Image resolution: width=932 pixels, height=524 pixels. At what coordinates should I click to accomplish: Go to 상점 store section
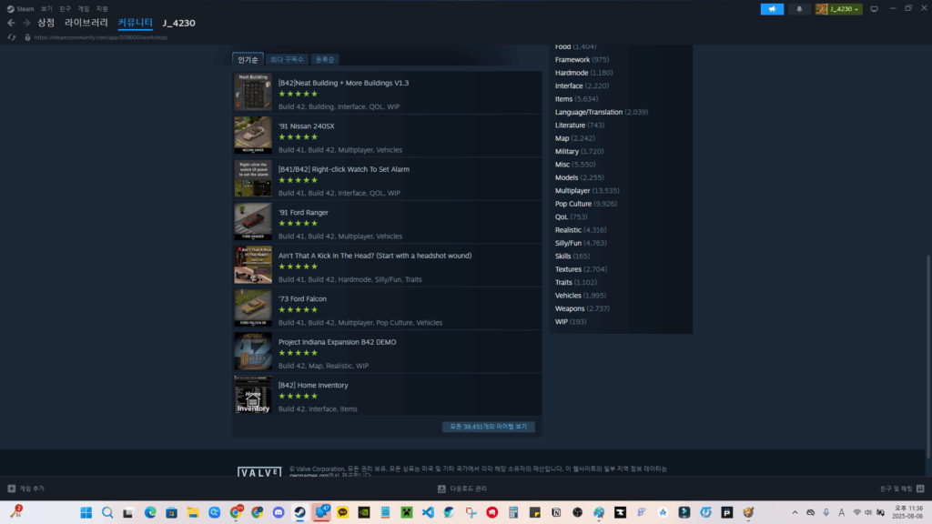pyautogui.click(x=46, y=23)
